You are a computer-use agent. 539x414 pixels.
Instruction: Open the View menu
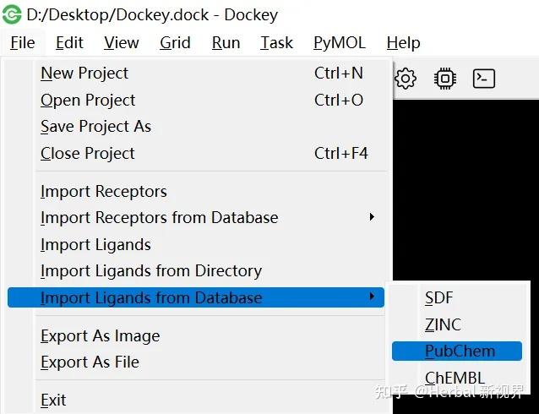pyautogui.click(x=122, y=42)
